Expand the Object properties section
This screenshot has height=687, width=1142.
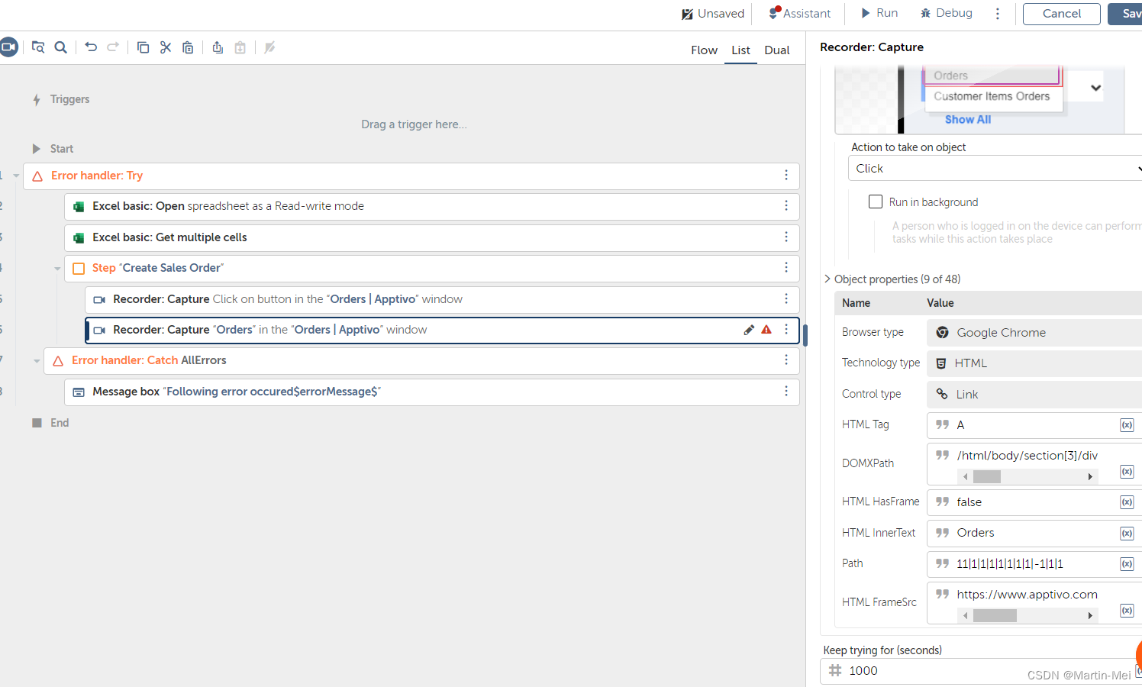click(x=827, y=279)
